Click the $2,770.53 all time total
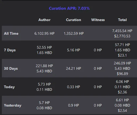 coord(122,36)
